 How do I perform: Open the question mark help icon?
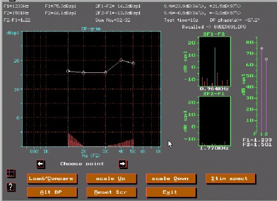click(x=10, y=187)
